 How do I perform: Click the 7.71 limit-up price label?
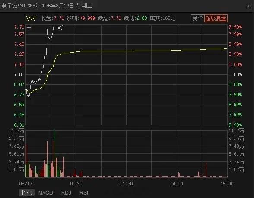click(19, 27)
